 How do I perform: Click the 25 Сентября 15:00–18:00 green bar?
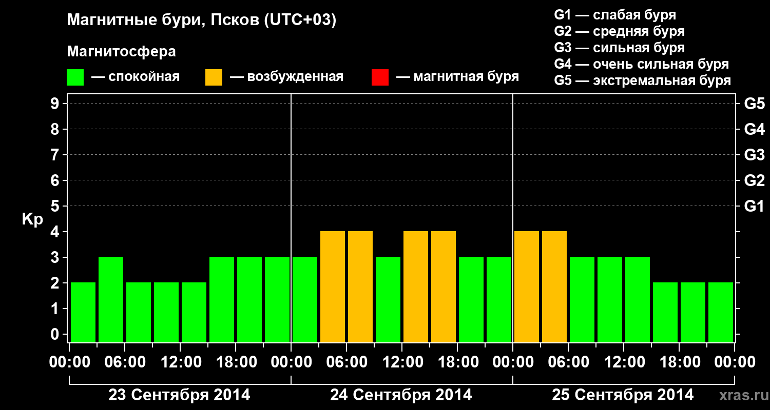[x=665, y=312]
